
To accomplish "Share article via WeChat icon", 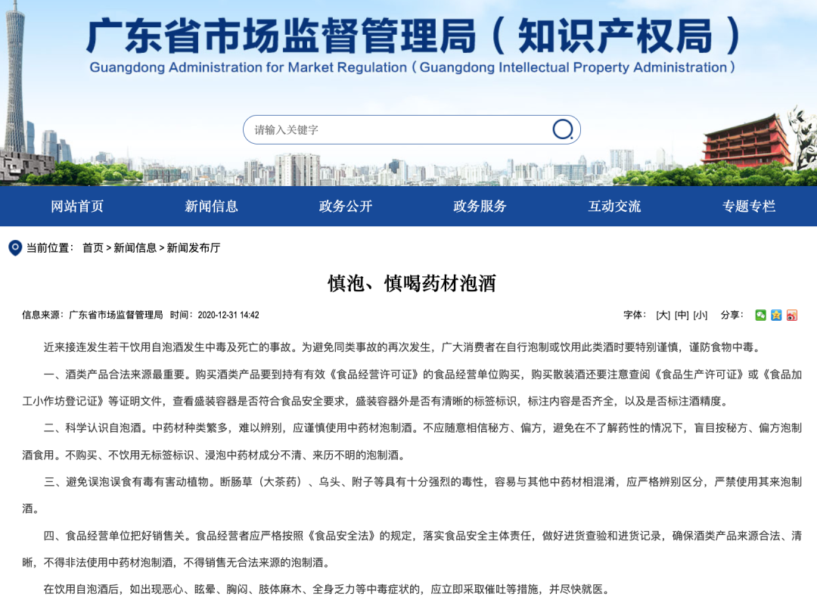I will coord(760,315).
